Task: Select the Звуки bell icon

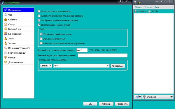Action: click(x=6, y=38)
